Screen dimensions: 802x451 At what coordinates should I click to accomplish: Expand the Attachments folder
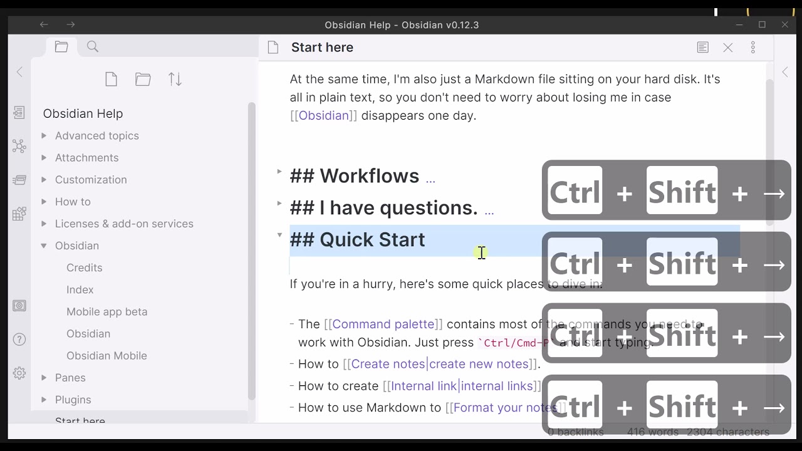(44, 158)
